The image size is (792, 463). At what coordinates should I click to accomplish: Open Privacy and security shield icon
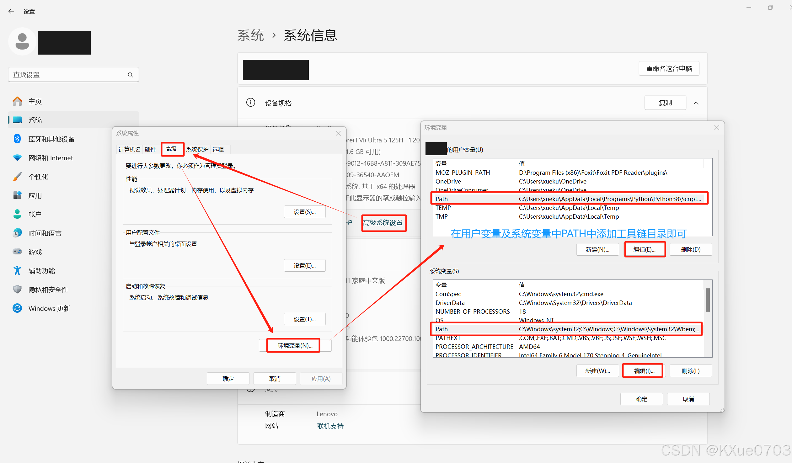point(17,289)
